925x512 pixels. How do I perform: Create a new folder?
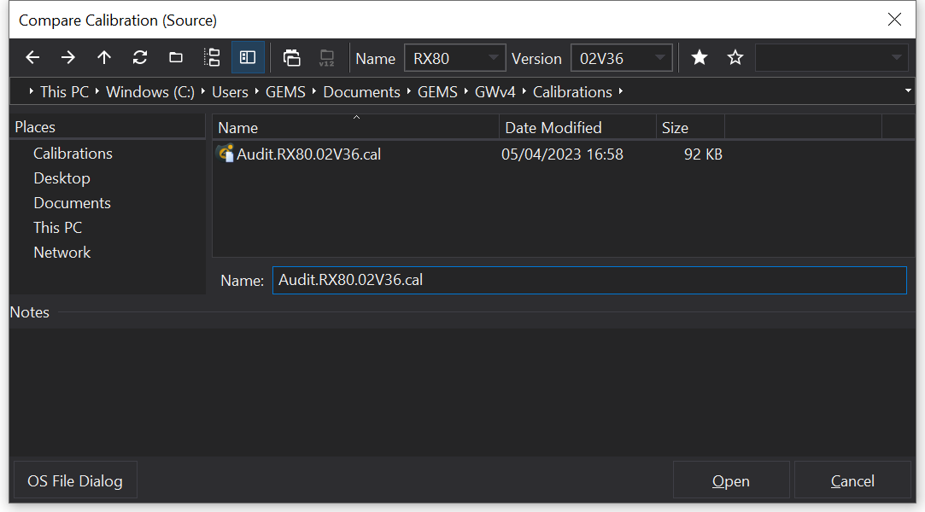(x=176, y=58)
